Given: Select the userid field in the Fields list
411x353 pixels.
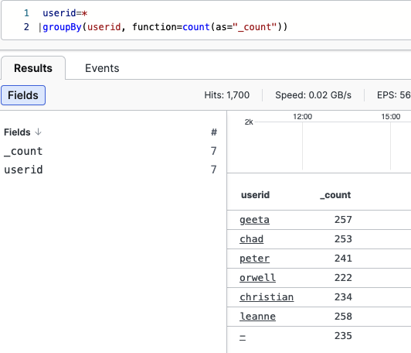Looking at the screenshot, I should pyautogui.click(x=23, y=170).
